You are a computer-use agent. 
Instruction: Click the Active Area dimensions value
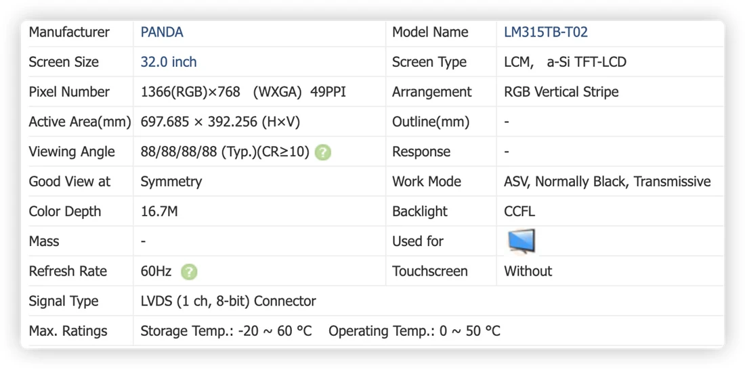point(221,122)
